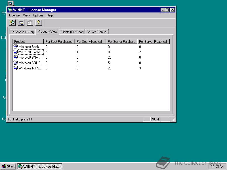Screen dimensions: 227x170
Task: Click Per Seat Purchased value 5 for Exchange
Action: tap(46, 52)
